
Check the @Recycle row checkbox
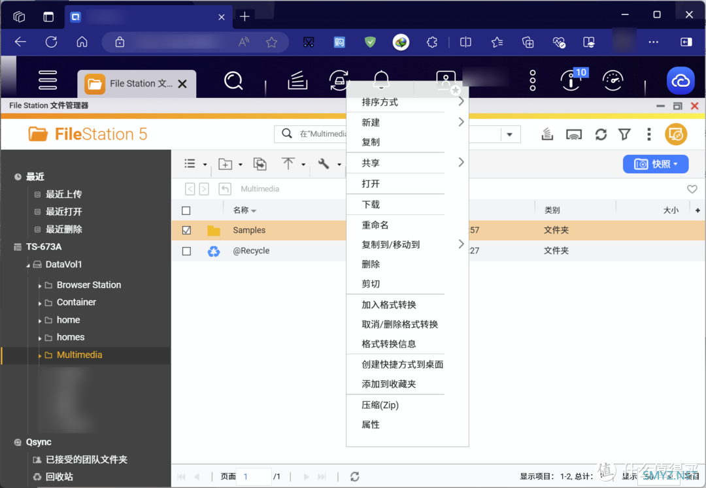186,251
